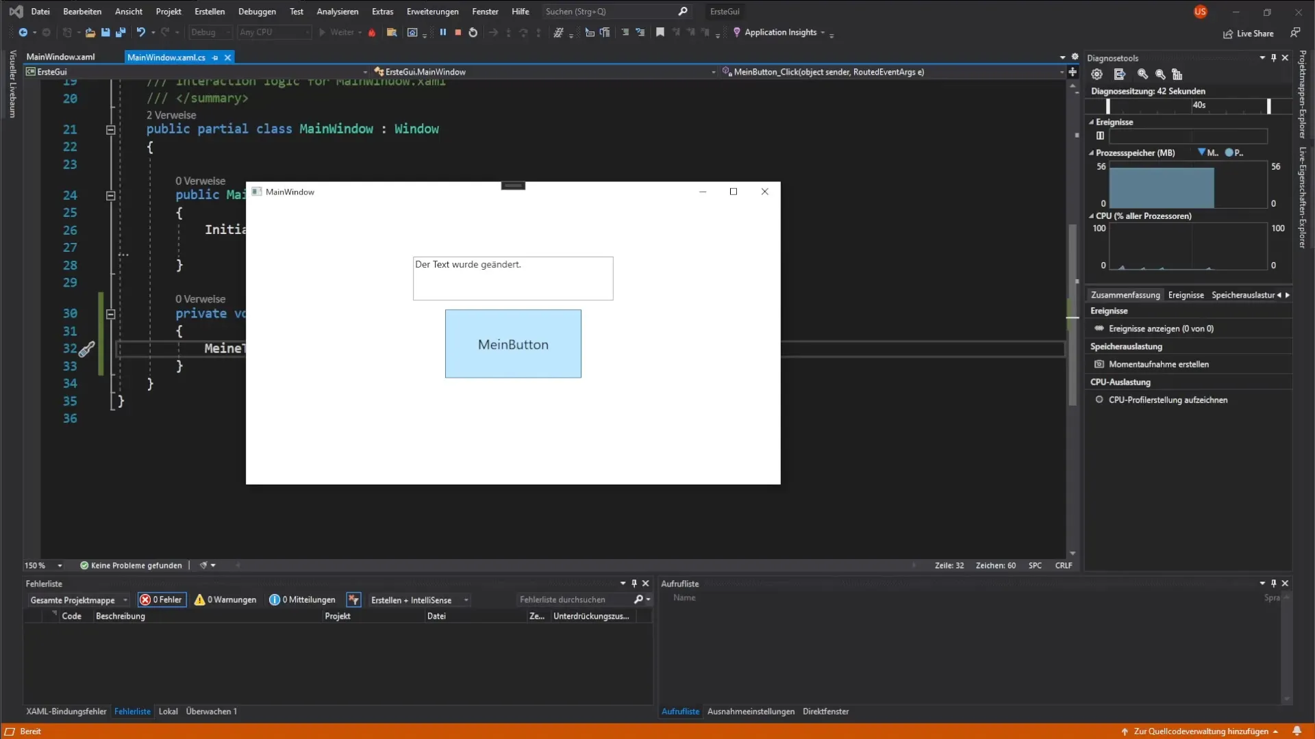This screenshot has height=739, width=1315.
Task: Switch to the Ereignisse tab in Diagnosetools
Action: pyautogui.click(x=1186, y=295)
